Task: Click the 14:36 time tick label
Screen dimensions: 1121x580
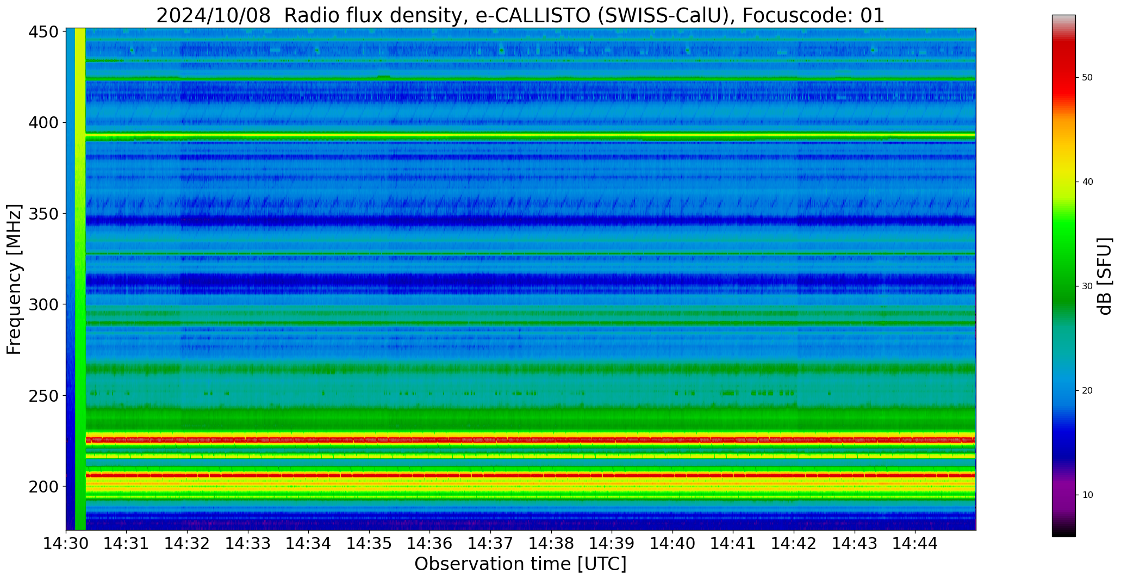Action: pyautogui.click(x=430, y=543)
